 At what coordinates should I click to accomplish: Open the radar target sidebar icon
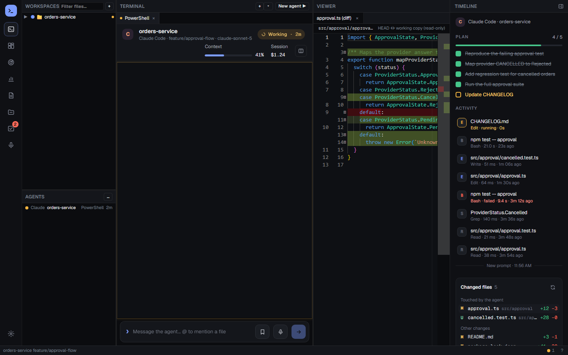point(11,62)
